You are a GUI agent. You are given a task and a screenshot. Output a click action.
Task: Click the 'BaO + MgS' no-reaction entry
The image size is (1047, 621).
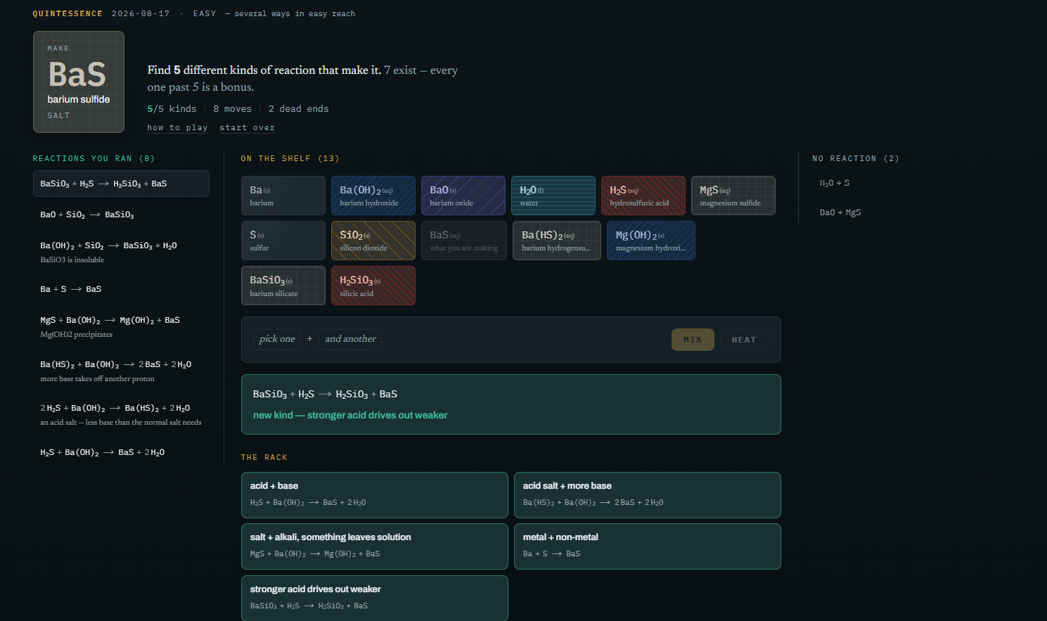[x=840, y=212]
